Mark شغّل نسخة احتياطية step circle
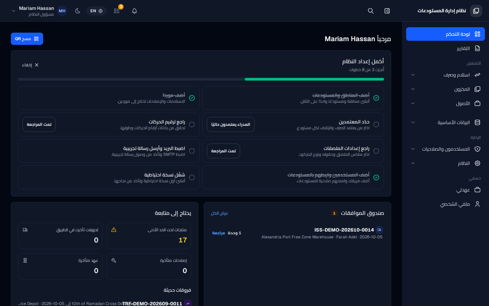Screen dimensions: 489x306 tap(192, 177)
